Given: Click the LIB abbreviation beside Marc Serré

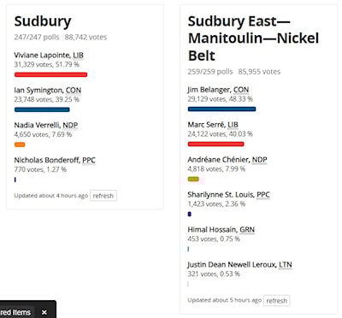Looking at the screenshot, I should (233, 125).
